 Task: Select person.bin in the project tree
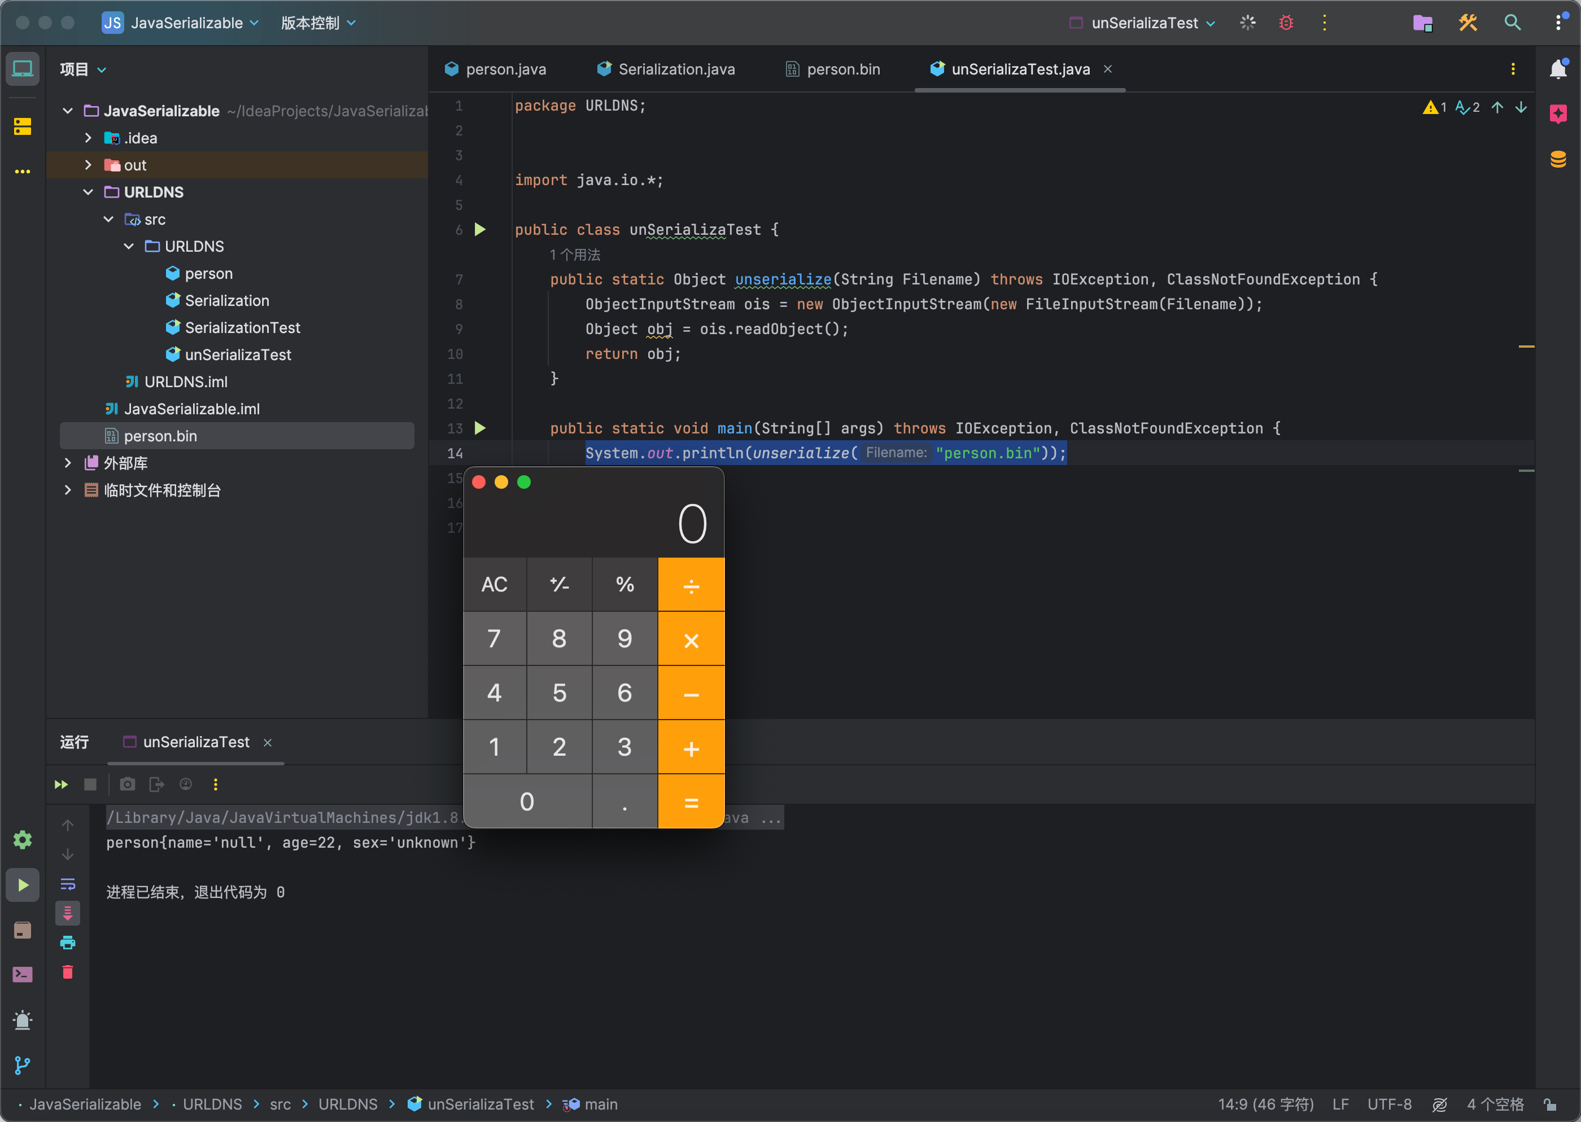[x=237, y=436]
